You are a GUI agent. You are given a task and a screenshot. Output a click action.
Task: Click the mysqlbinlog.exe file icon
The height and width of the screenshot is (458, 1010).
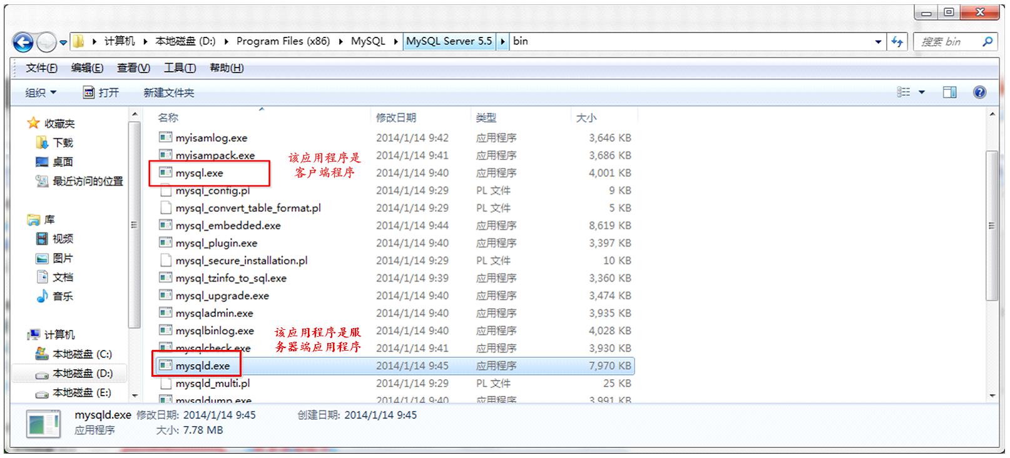click(x=165, y=330)
